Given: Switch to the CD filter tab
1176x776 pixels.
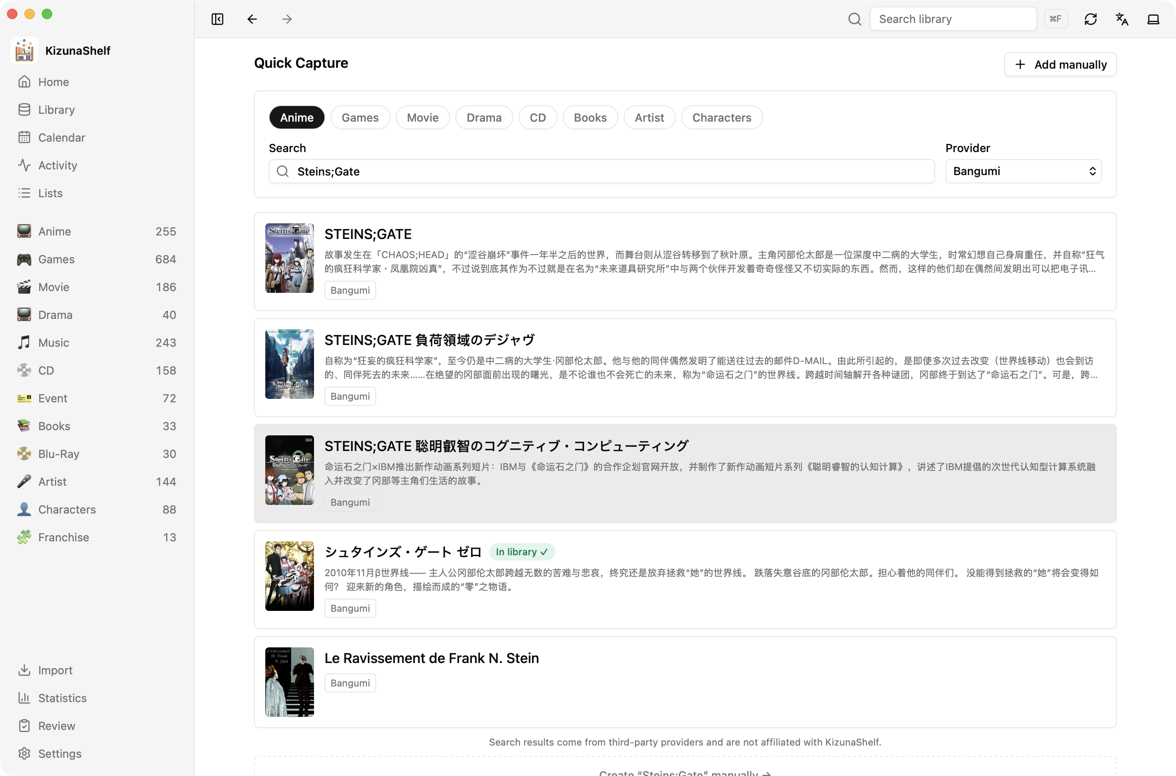Looking at the screenshot, I should pyautogui.click(x=538, y=117).
